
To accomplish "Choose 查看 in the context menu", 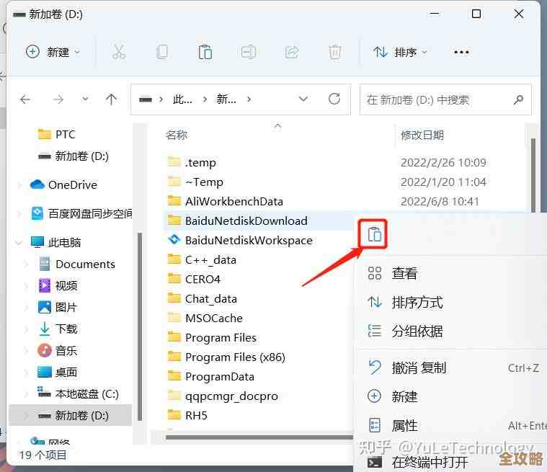I will pyautogui.click(x=450, y=273).
